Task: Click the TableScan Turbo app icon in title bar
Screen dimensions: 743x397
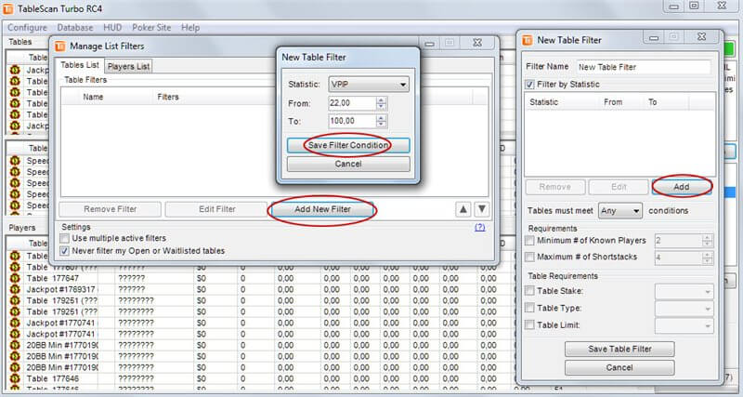Action: click(10, 9)
